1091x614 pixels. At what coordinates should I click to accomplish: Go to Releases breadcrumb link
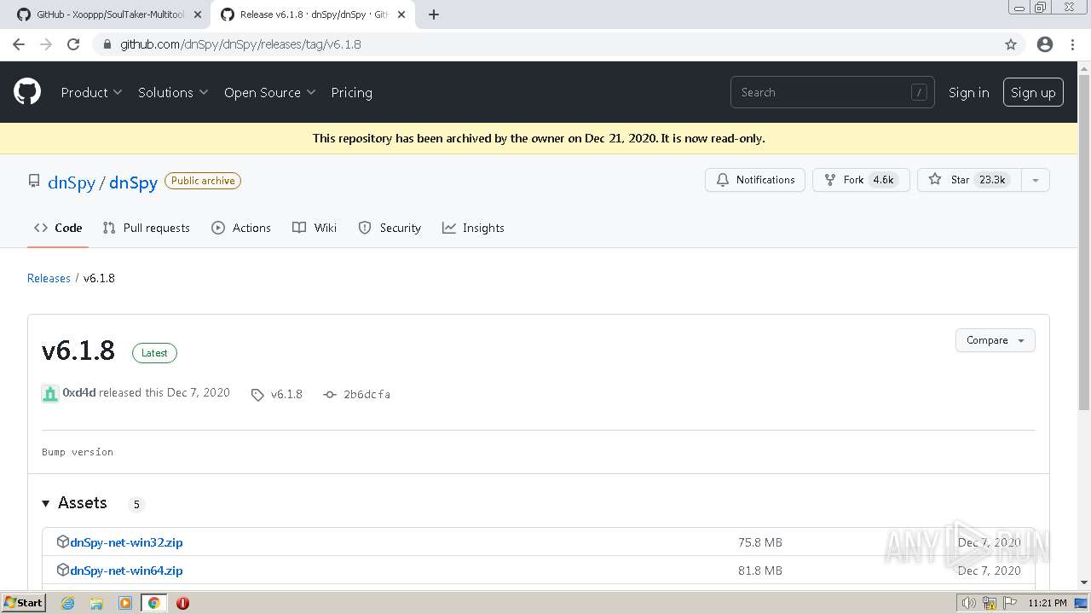[x=49, y=278]
